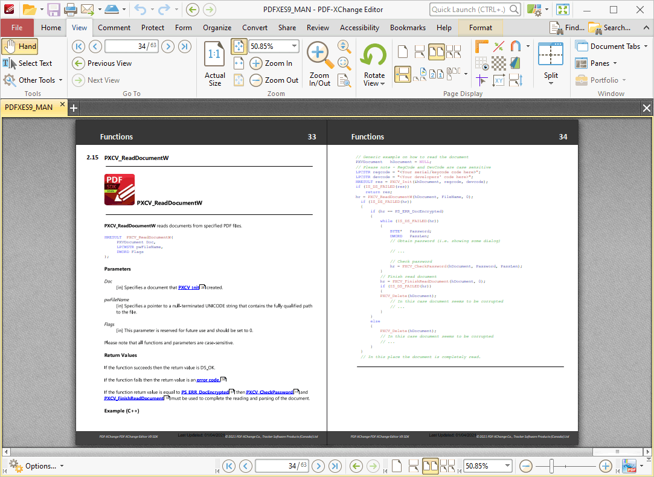The width and height of the screenshot is (654, 477).
Task: Toggle status bar single page layout
Action: (397, 466)
